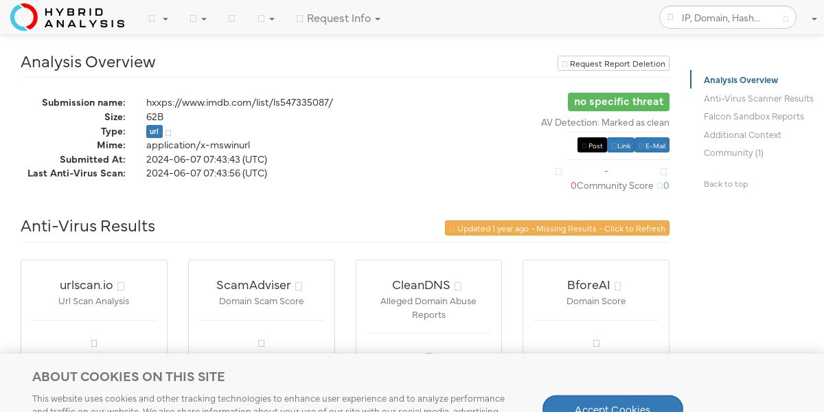Image resolution: width=824 pixels, height=412 pixels.
Task: Click the size value 62B
Action: (x=154, y=117)
